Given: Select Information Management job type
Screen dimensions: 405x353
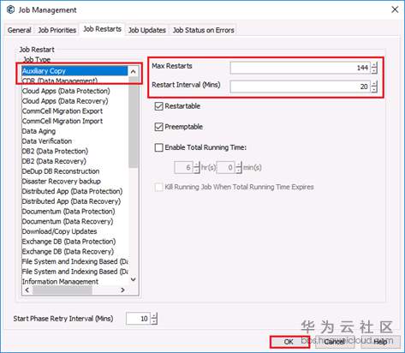Looking at the screenshot, I should (74, 281).
